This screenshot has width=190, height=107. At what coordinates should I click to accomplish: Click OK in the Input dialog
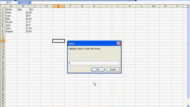coord(98,69)
